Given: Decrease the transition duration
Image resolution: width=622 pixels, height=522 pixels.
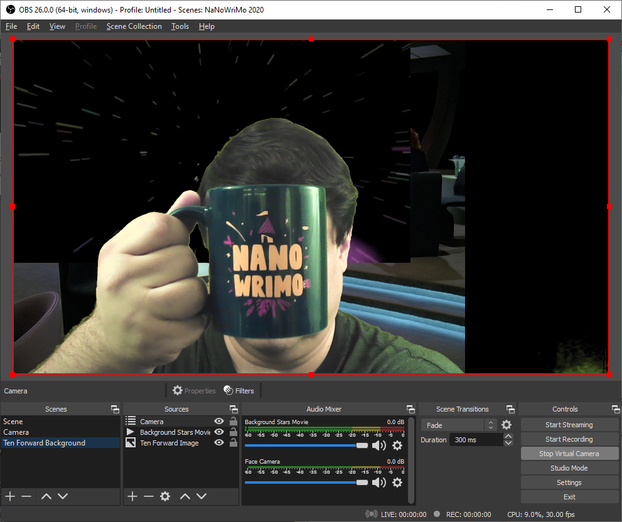Looking at the screenshot, I should coord(508,443).
